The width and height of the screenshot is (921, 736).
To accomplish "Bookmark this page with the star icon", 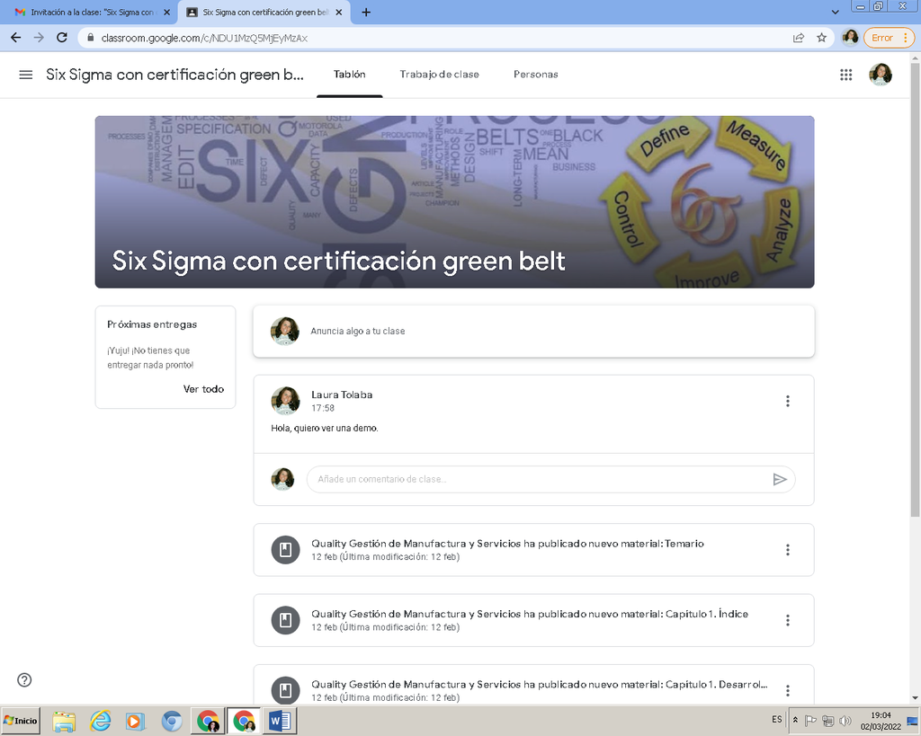I will pos(822,38).
